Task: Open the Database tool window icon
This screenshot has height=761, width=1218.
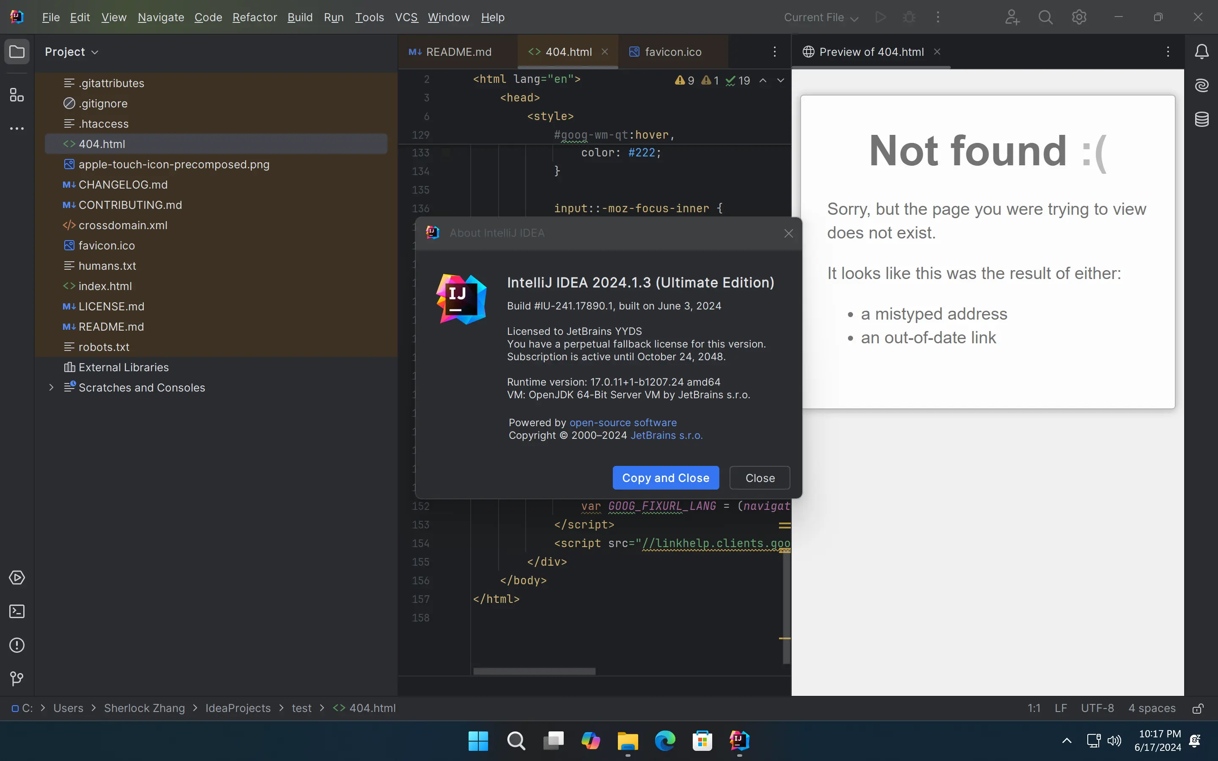Action: click(x=1202, y=119)
